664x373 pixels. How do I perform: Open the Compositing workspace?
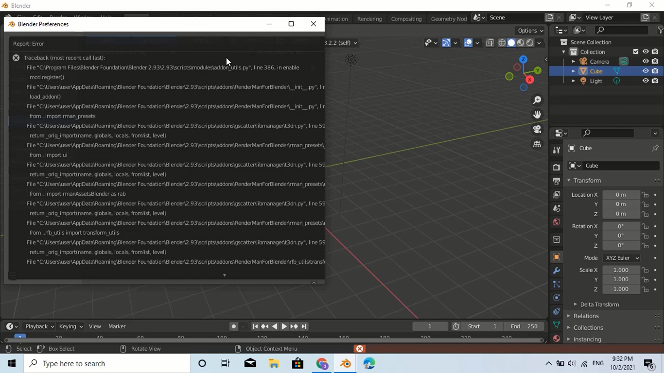(406, 19)
